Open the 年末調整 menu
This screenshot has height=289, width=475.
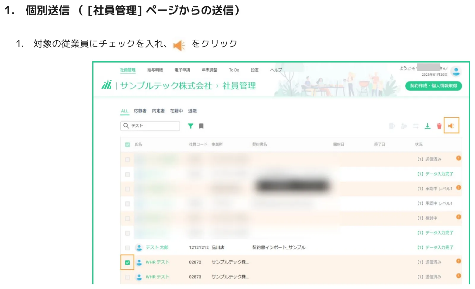[x=210, y=70]
